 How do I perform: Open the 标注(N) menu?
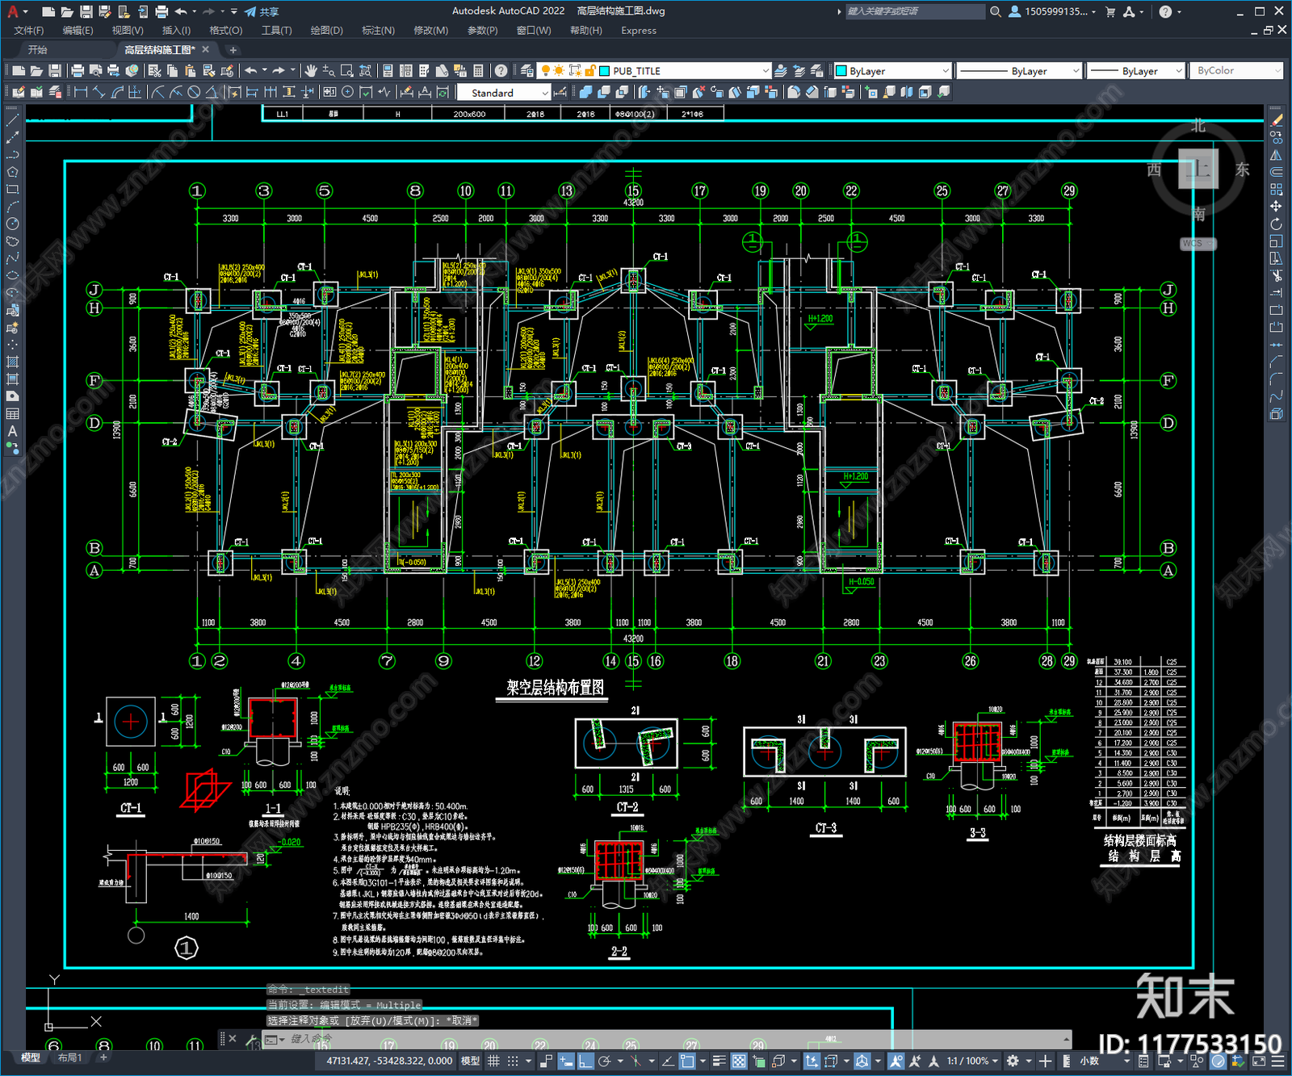coord(378,31)
